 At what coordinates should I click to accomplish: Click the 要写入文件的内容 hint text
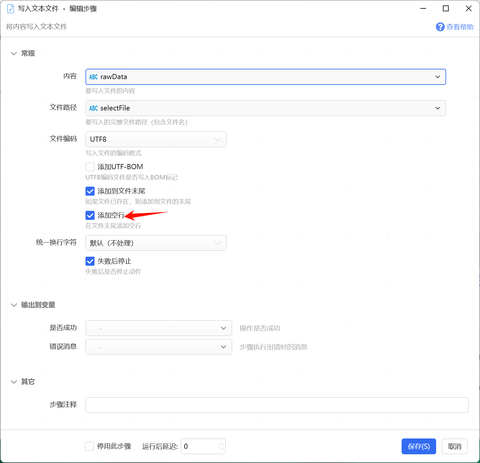110,91
